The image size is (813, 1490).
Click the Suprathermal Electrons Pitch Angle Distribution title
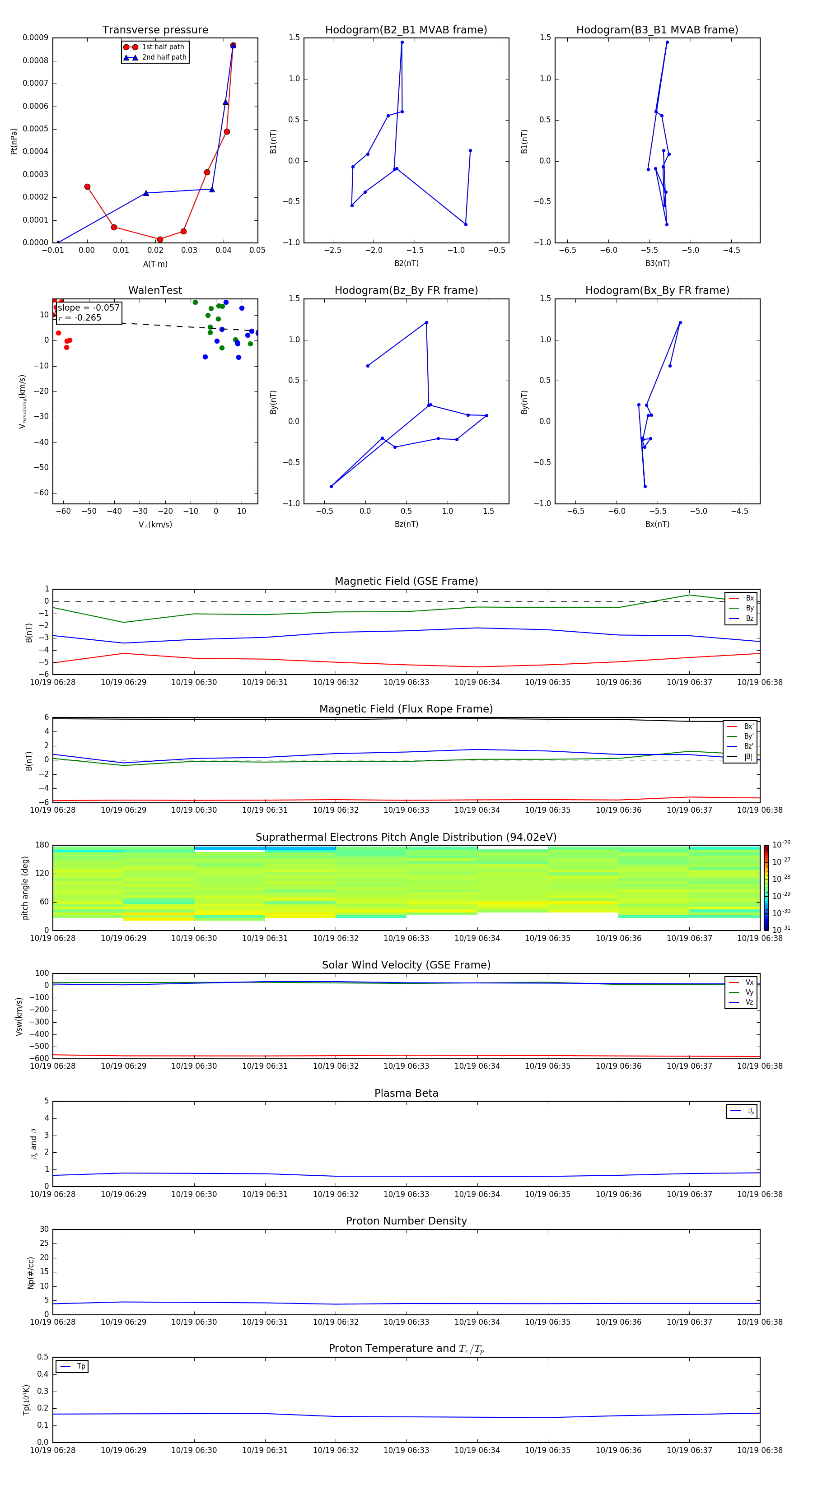406,838
